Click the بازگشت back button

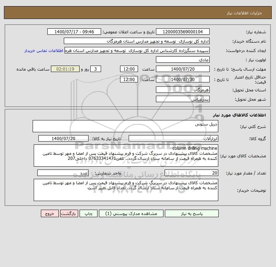(x=69, y=214)
